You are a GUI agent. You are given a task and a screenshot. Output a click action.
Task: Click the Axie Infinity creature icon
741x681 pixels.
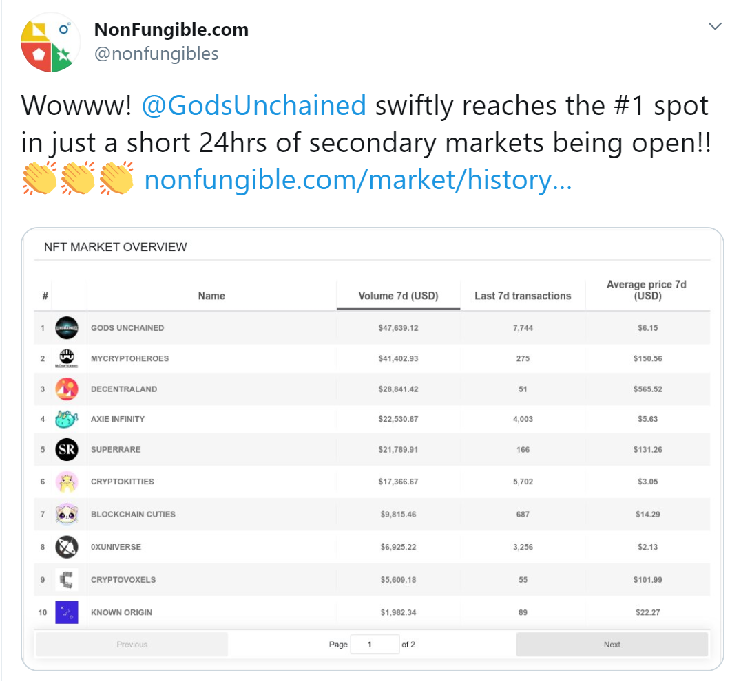click(67, 419)
